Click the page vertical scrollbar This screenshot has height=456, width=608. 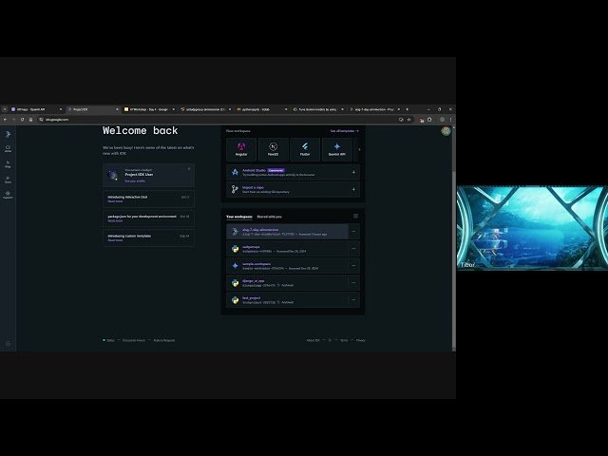[x=454, y=257]
